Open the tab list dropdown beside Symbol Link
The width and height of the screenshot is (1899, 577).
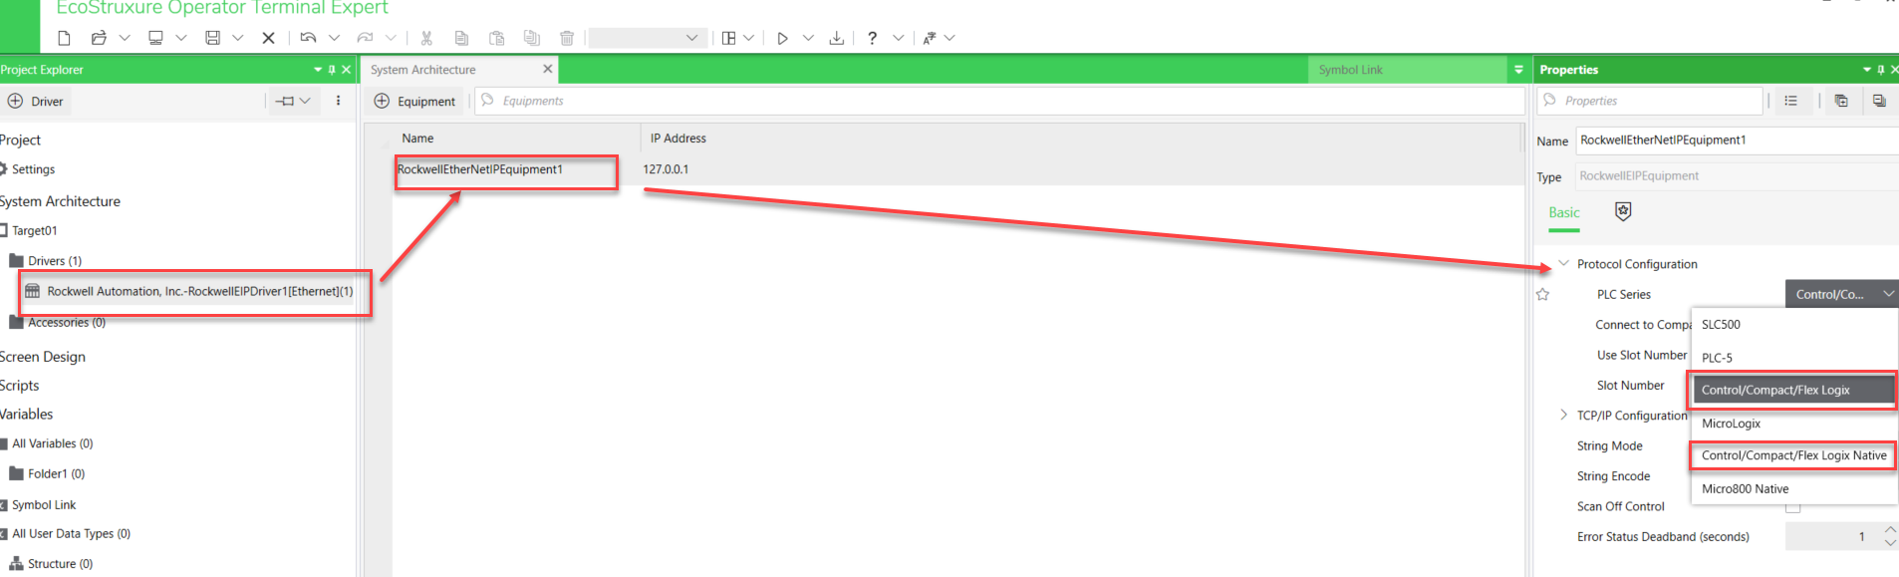(1518, 70)
